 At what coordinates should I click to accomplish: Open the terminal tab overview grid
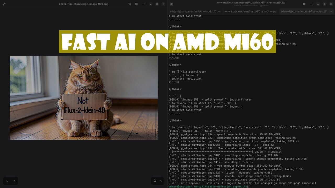click(x=304, y=4)
